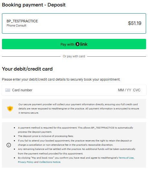Viewport: 148px width, 170px height.
Task: Click the secure payment provider notice text
Action: point(79,108)
